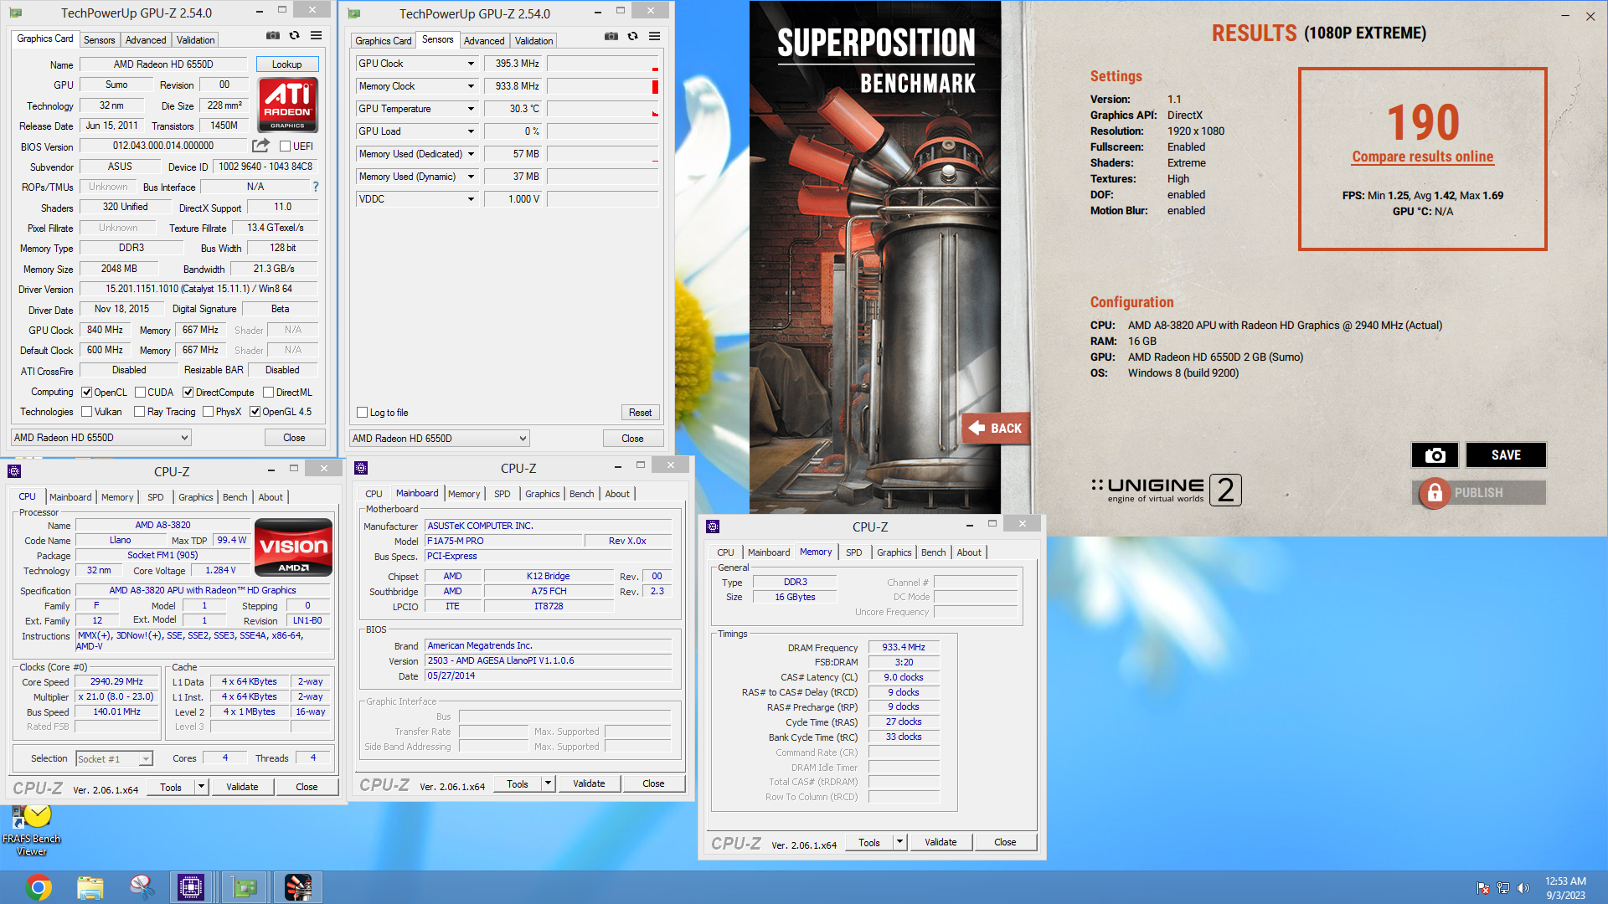Open Google Chrome from taskbar
1608x904 pixels.
pos(39,887)
